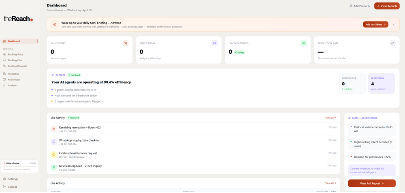This screenshot has width=405, height=193.
Task: Add Sami briefing for €19/mo
Action: pyautogui.click(x=375, y=24)
